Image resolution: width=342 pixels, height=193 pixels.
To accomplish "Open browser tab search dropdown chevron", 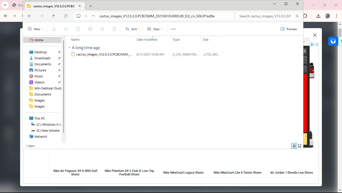I will pyautogui.click(x=5, y=5).
